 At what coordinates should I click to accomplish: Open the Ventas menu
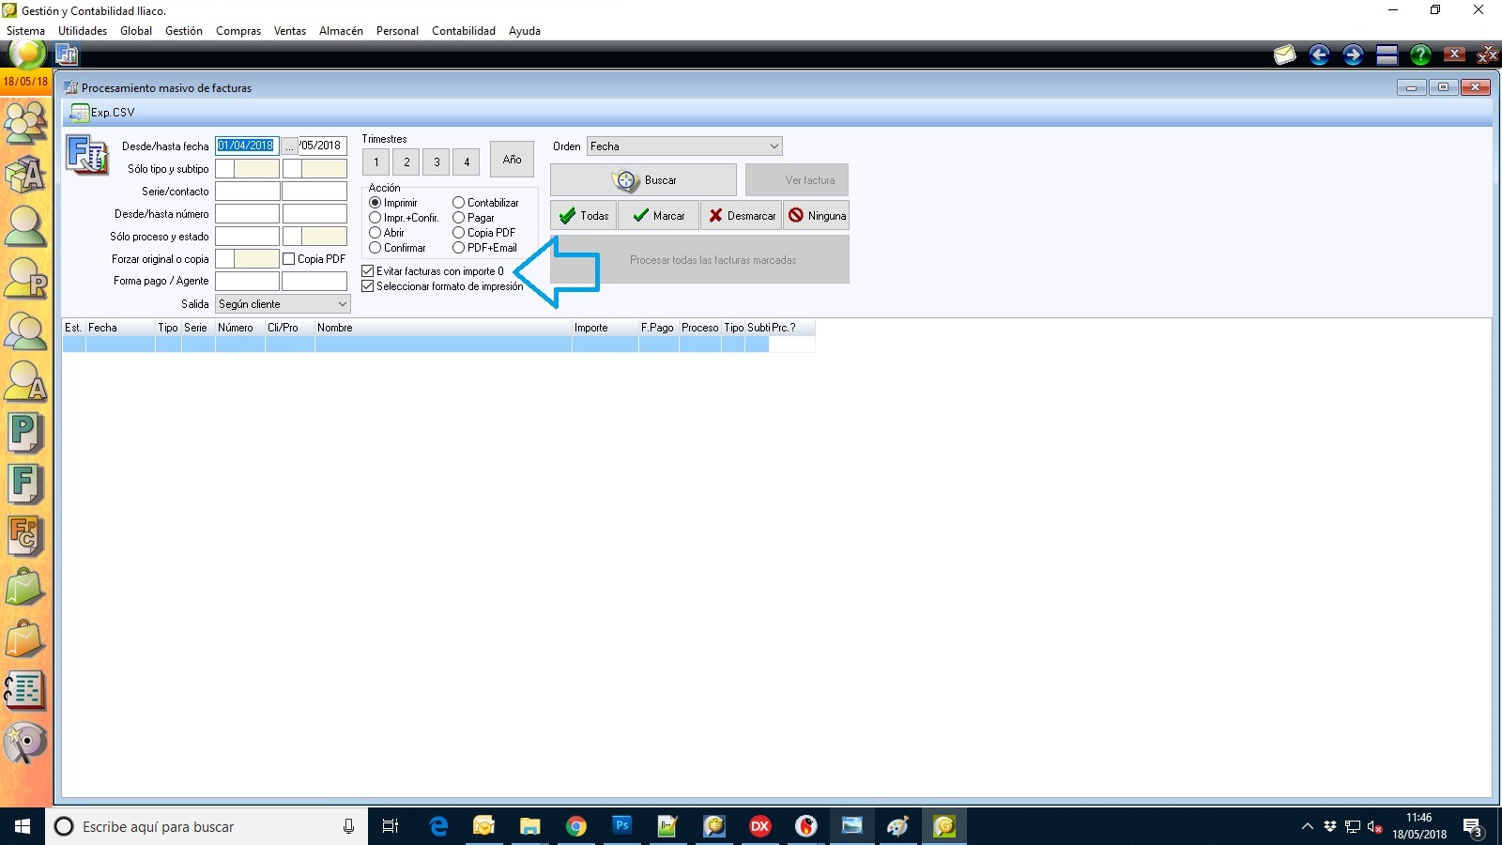[x=290, y=31]
